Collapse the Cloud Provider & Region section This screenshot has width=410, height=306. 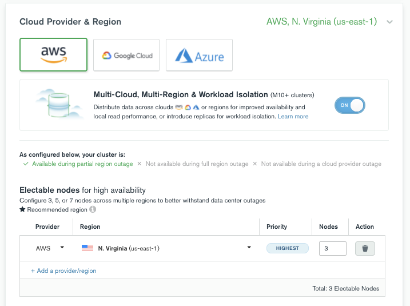point(389,22)
